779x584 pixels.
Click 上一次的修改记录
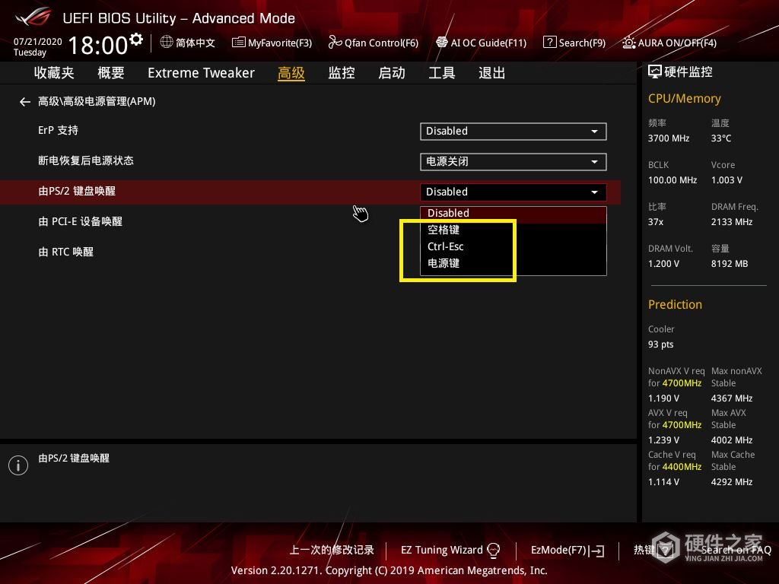(332, 551)
